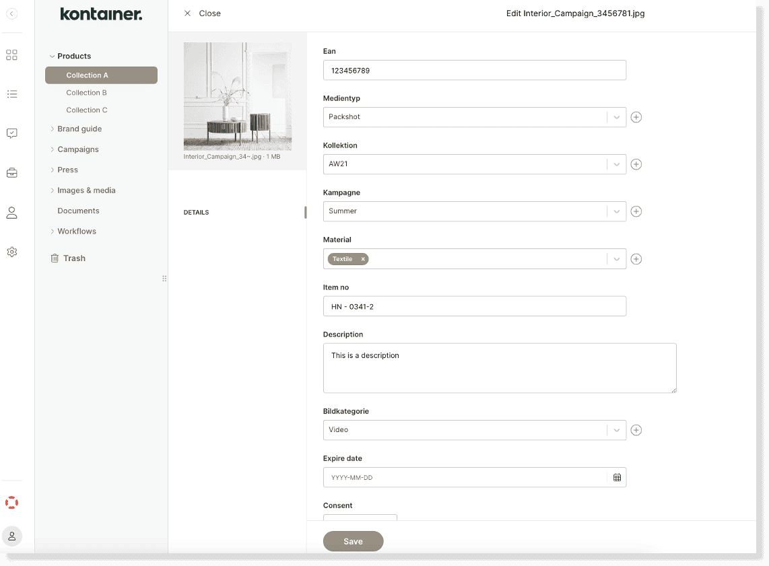Open the dashboard grid icon in the sidebar
Viewport: 769px width, 566px height.
11,55
